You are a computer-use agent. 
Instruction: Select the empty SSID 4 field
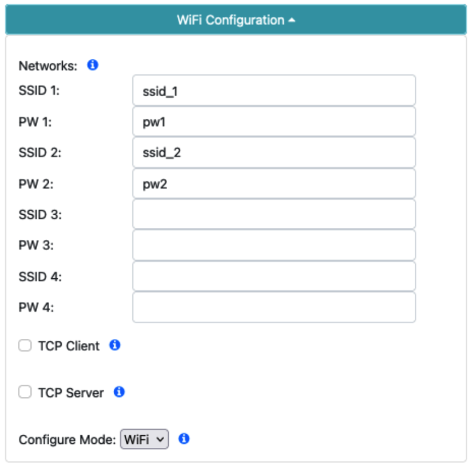click(x=274, y=276)
